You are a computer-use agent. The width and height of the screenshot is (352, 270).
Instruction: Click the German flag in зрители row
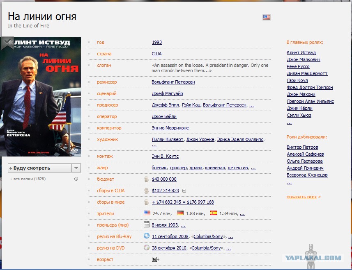click(x=180, y=213)
